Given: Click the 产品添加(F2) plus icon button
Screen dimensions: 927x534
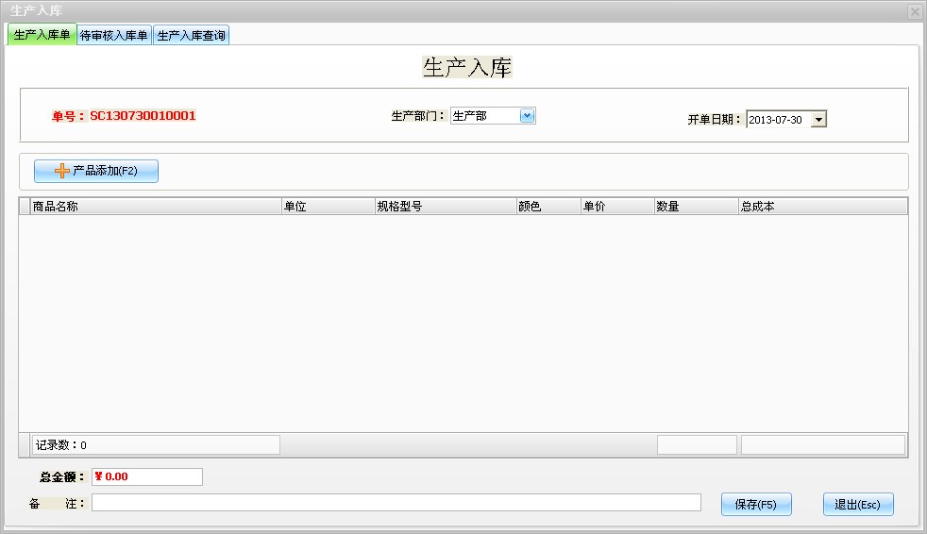Looking at the screenshot, I should click(x=96, y=171).
